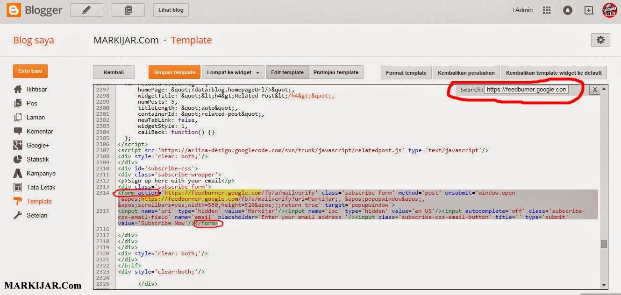621x295 pixels.
Task: Click in the code Search field
Action: coord(526,90)
